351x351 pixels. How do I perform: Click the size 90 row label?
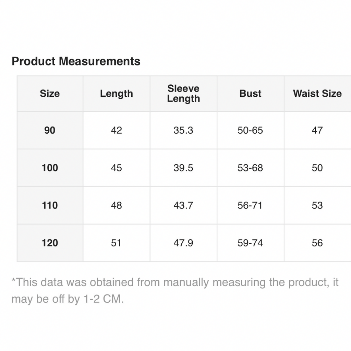tap(50, 130)
